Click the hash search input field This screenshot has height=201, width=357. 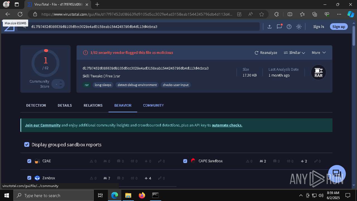point(138,27)
